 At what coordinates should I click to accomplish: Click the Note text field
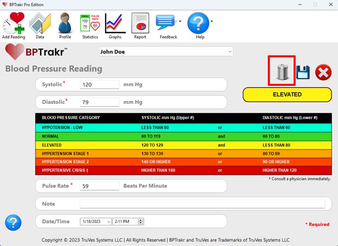click(x=202, y=204)
